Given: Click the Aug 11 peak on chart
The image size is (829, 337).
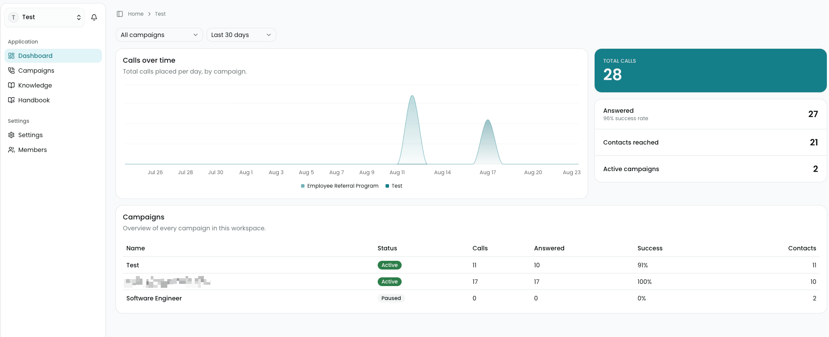Looking at the screenshot, I should 412,96.
